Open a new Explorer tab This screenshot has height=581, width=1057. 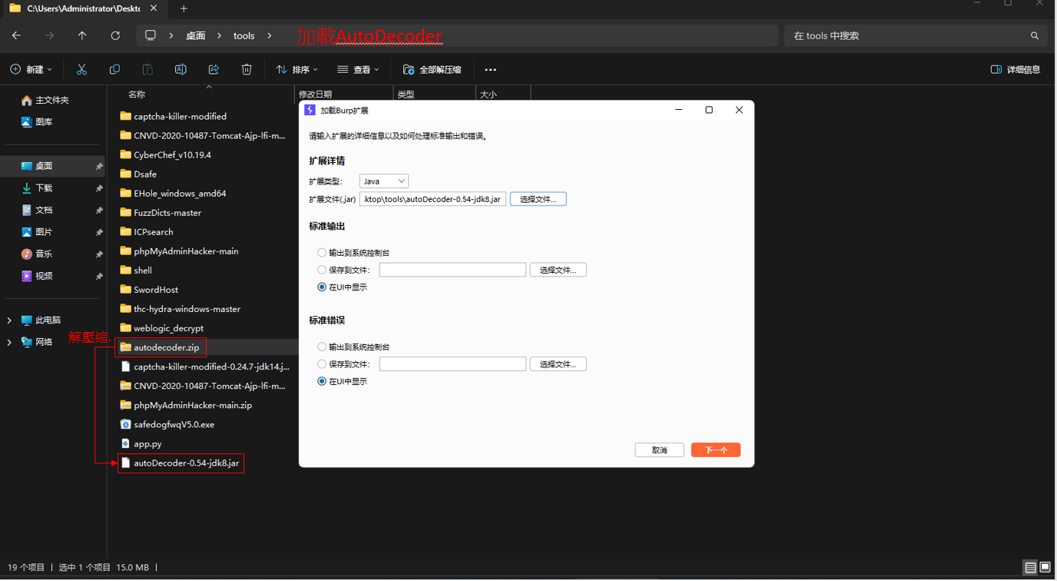184,8
